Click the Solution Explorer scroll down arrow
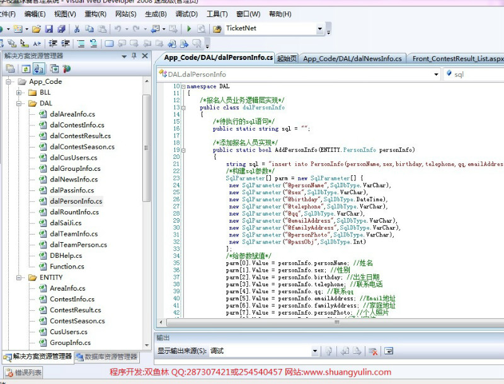 click(147, 346)
